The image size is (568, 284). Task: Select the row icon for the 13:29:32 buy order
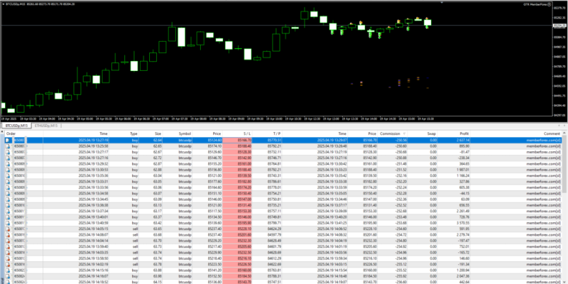8,165
